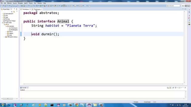Expand the Jogo project node

pos(2,17)
